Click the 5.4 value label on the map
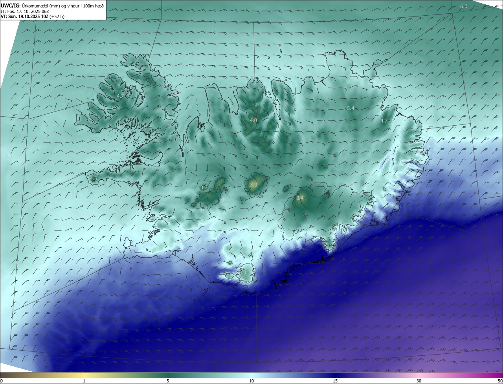Viewport: 503px width, 384px height. [351, 108]
